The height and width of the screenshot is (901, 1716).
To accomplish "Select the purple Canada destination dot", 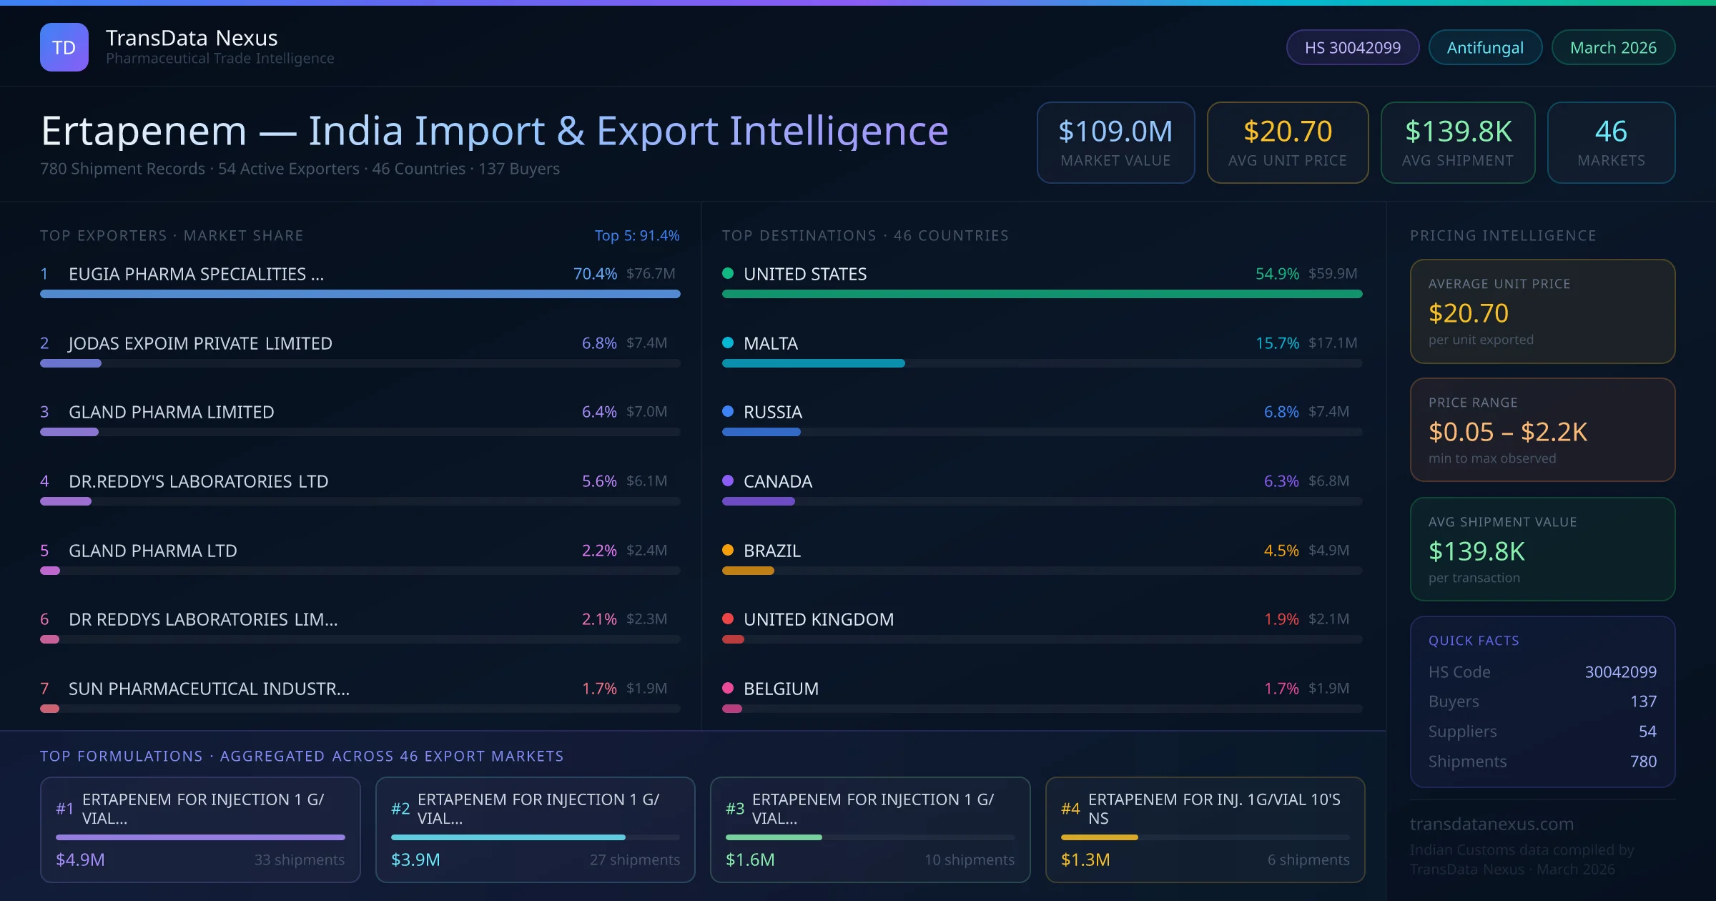I will [729, 481].
